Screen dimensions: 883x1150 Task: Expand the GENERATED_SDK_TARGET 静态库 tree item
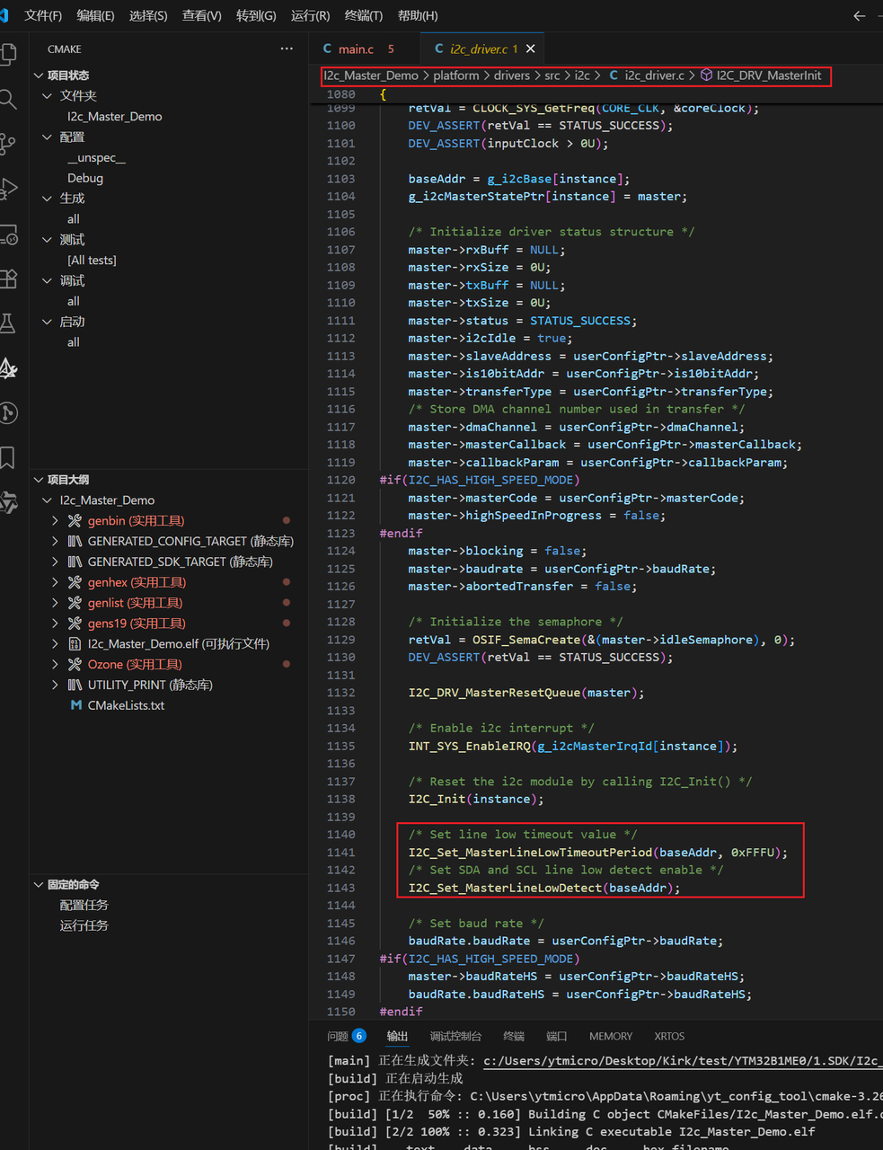pyautogui.click(x=55, y=561)
